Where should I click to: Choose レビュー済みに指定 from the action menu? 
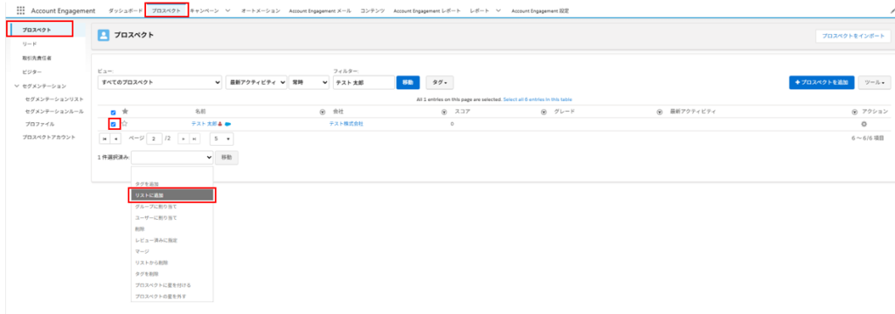pos(172,240)
